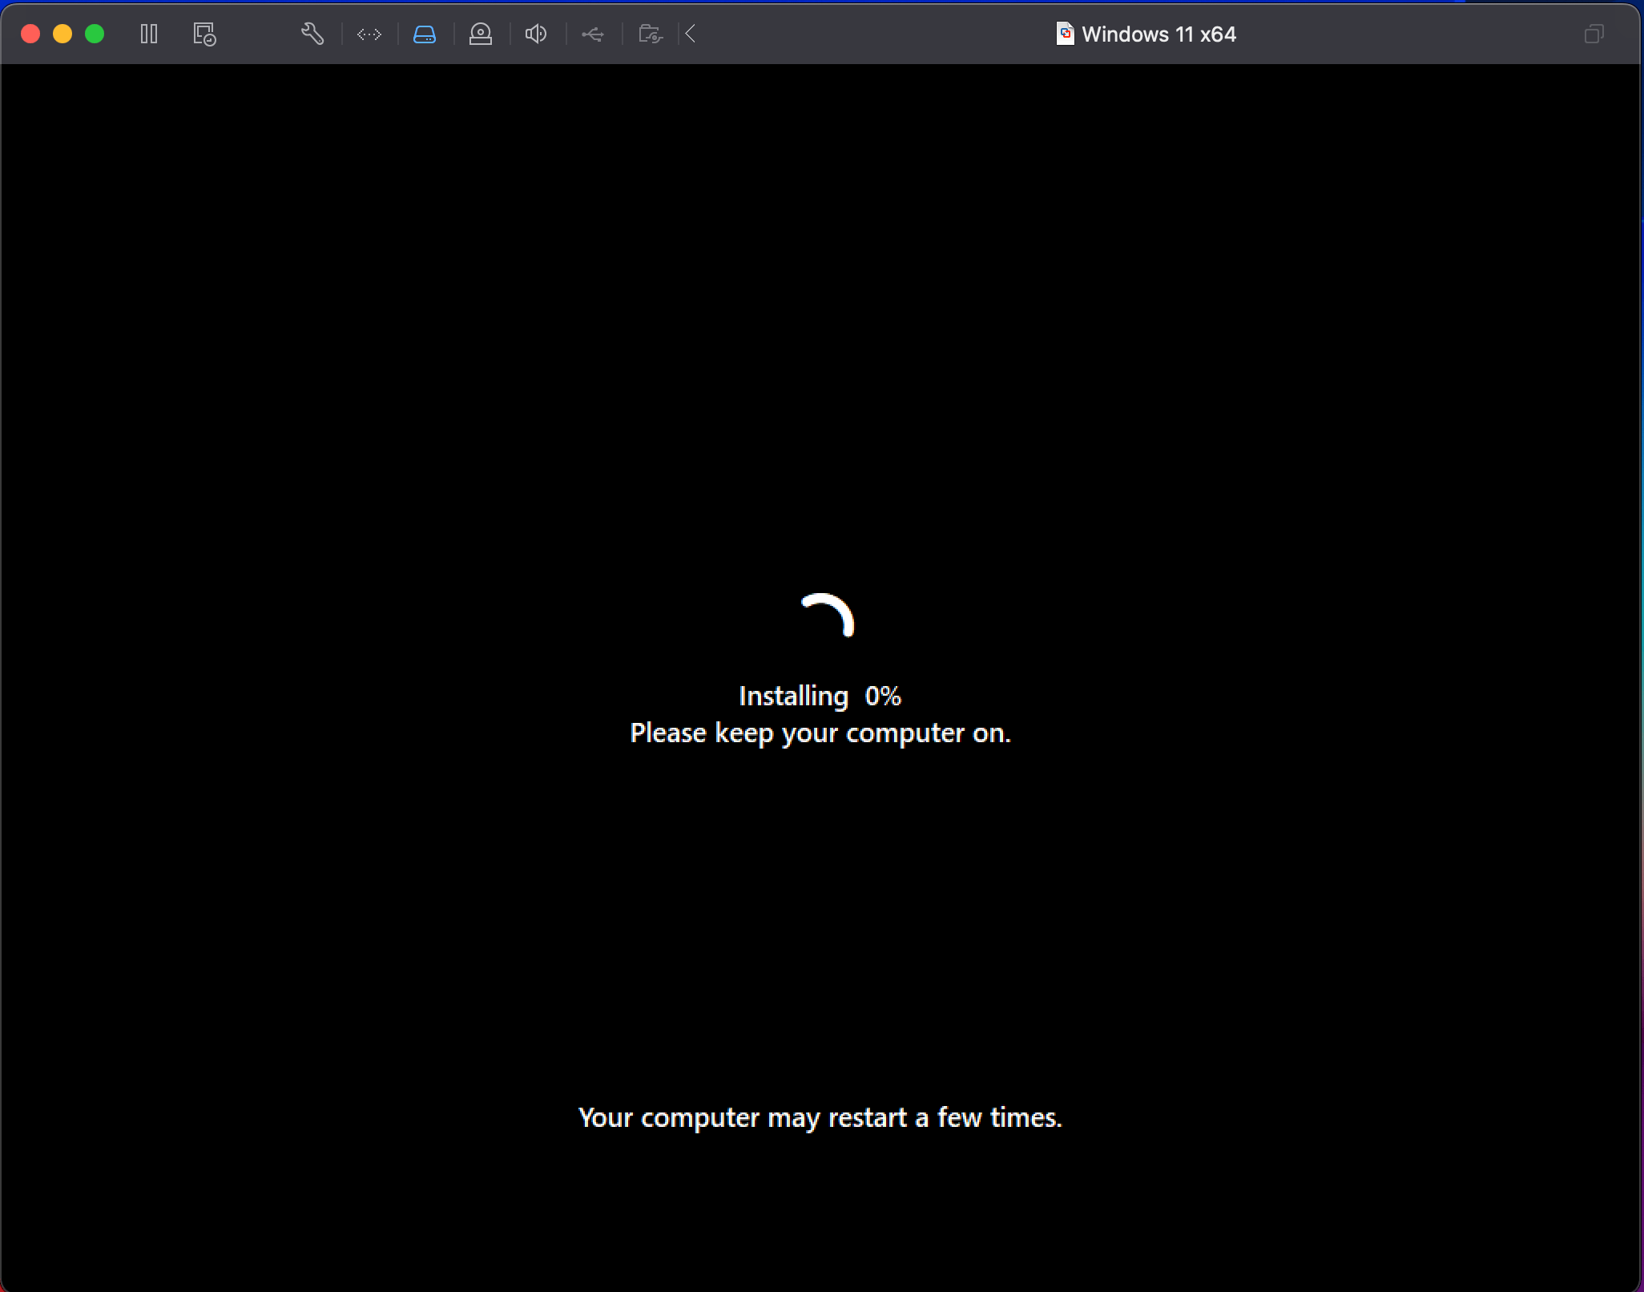
Task: Click the sound speaker icon
Action: (x=536, y=34)
